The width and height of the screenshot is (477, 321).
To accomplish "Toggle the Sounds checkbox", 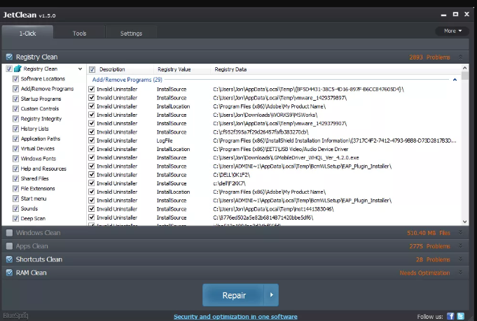I will pos(15,208).
